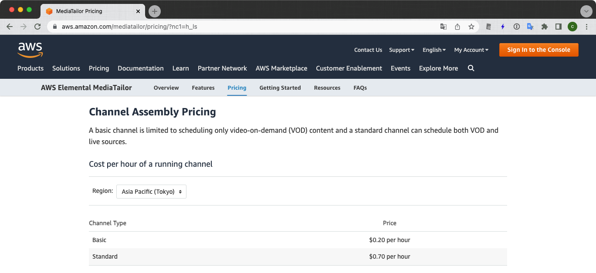596x273 pixels.
Task: Click the AWS logo
Action: pos(30,50)
